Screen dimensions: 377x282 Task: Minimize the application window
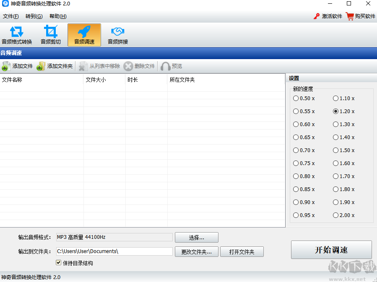point(330,4)
